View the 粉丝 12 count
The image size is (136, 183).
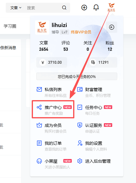[x=110, y=46]
